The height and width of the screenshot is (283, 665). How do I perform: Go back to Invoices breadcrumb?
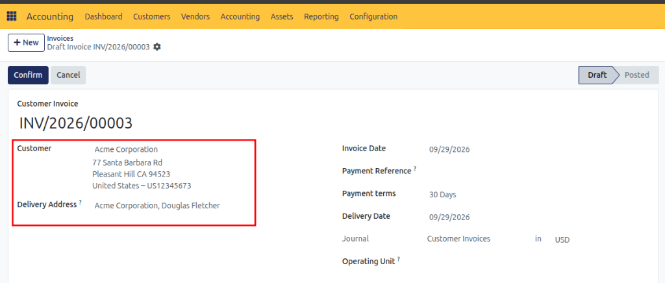60,38
